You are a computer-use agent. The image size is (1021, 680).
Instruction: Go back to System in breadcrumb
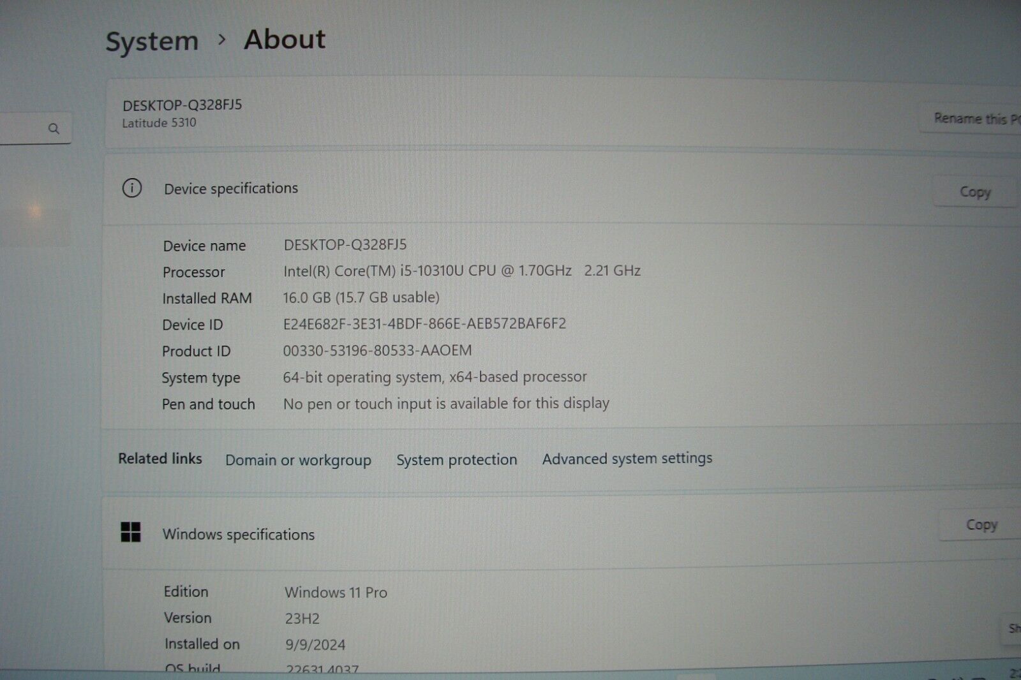(x=152, y=41)
